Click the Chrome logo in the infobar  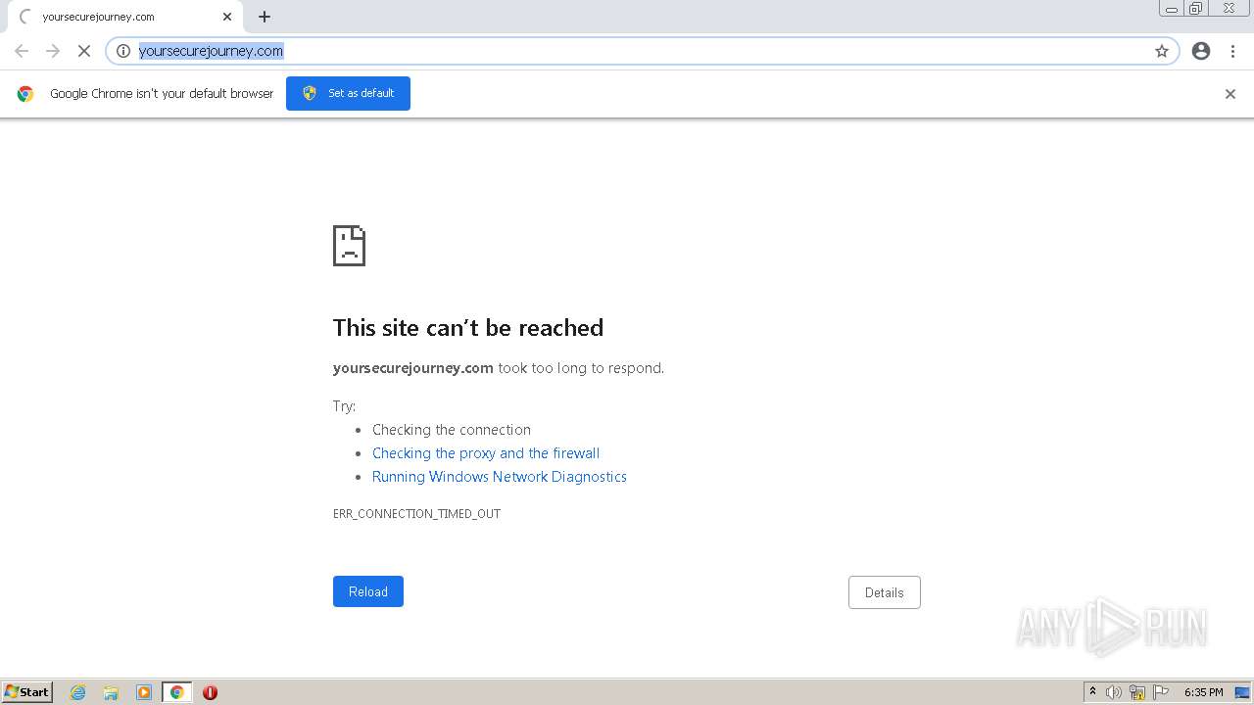point(25,94)
